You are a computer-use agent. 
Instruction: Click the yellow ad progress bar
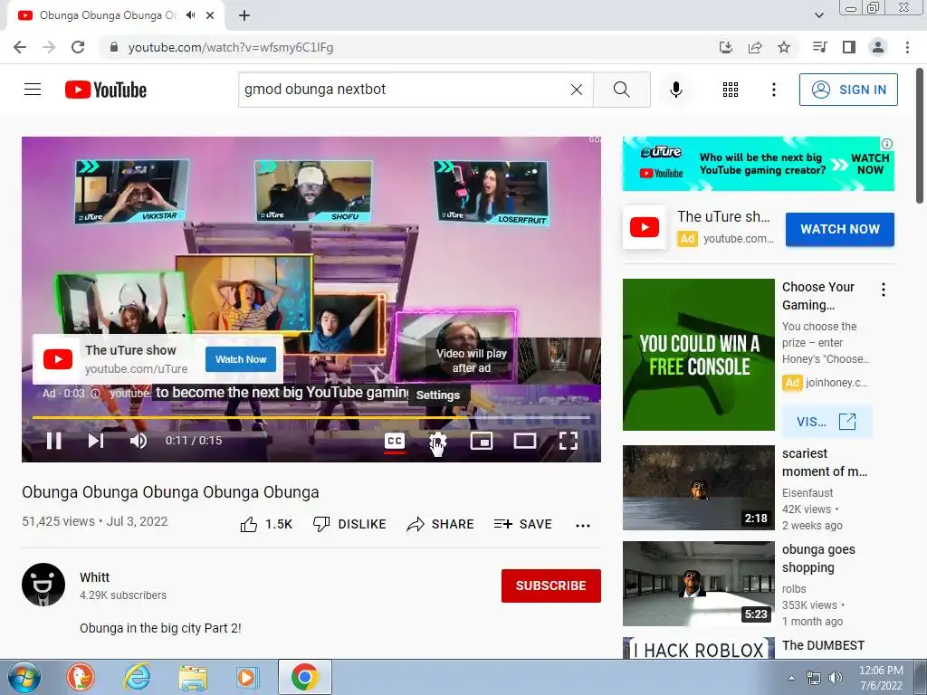tap(311, 417)
